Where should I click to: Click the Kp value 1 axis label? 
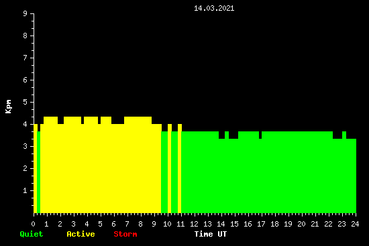[25, 191]
